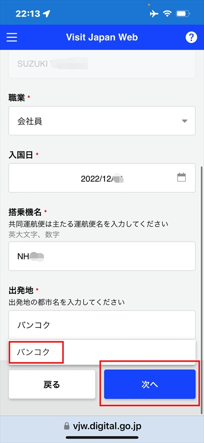Tap the 次へ button
This screenshot has height=443, width=204.
tap(149, 384)
